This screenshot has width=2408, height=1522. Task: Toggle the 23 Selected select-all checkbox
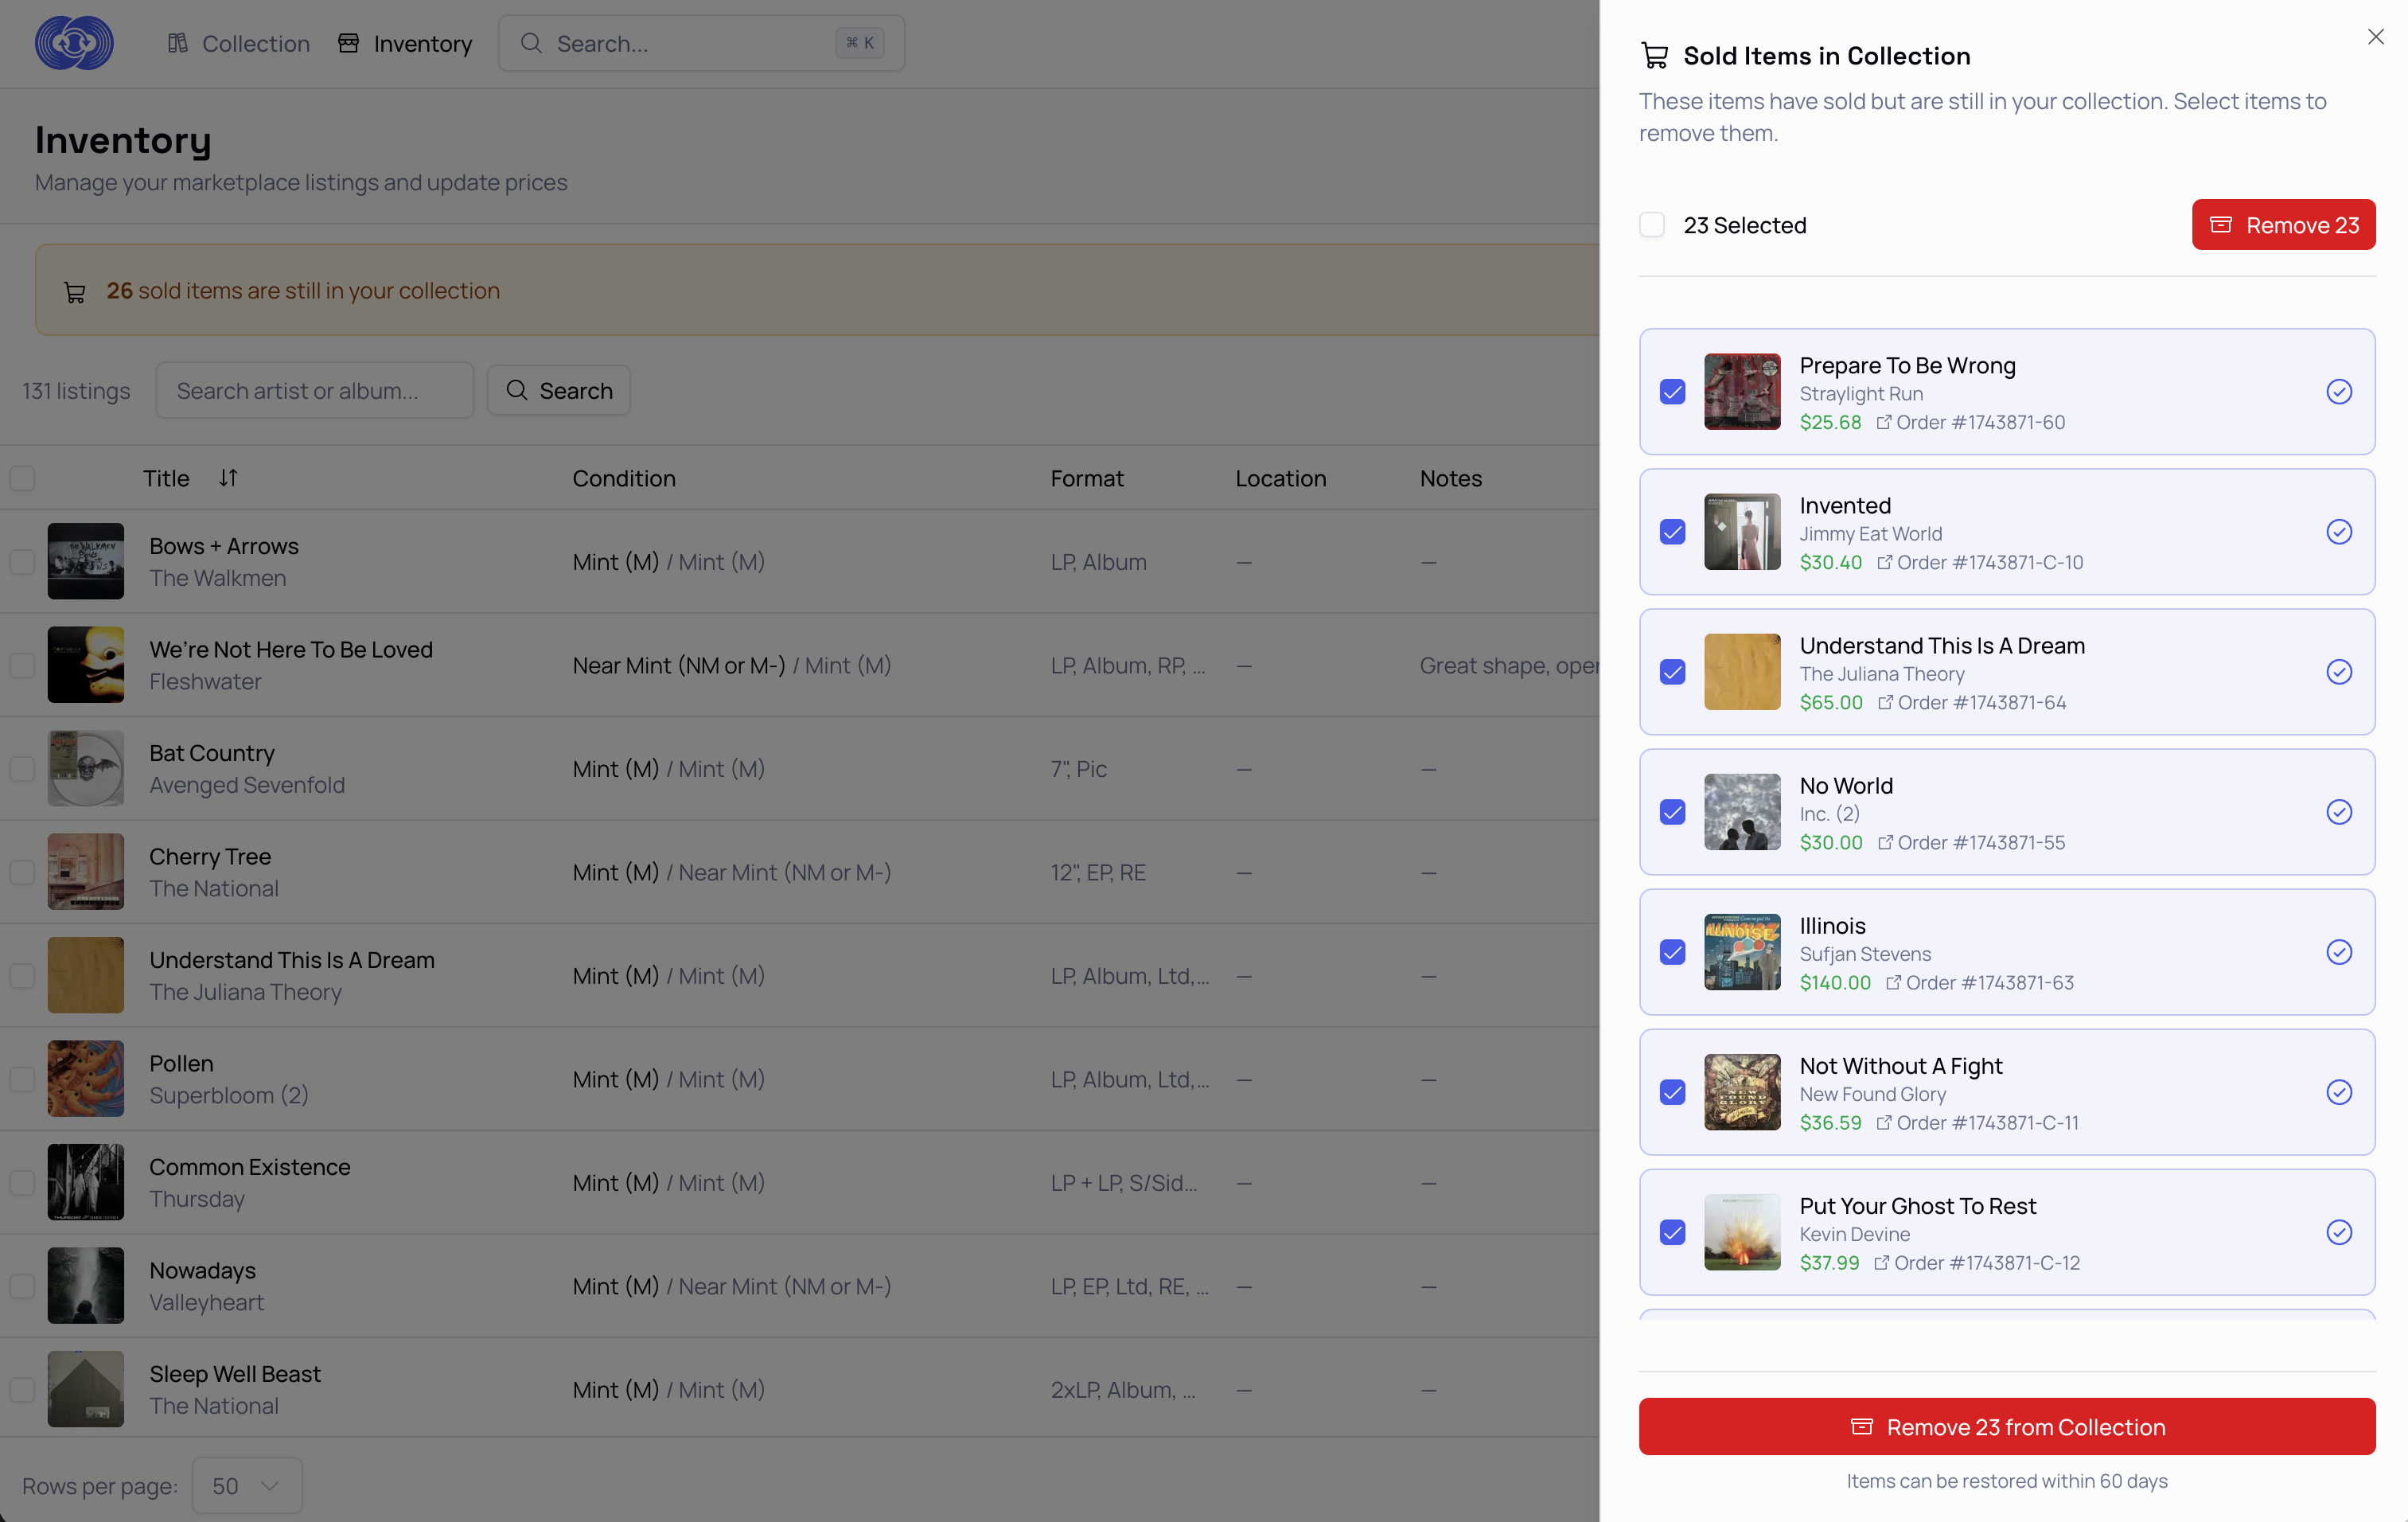pos(1652,225)
